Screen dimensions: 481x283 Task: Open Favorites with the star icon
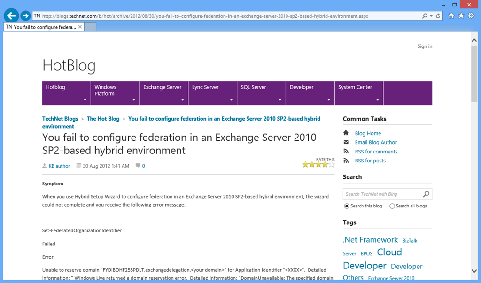click(x=461, y=15)
